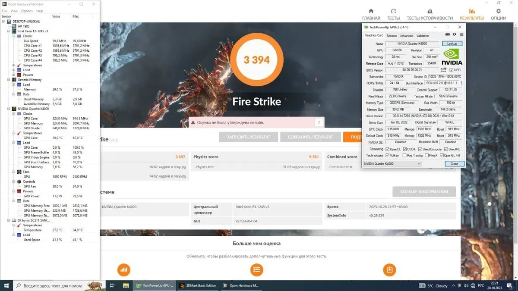
Task: Click the GPU-Z Lookup button
Action: coord(452,44)
